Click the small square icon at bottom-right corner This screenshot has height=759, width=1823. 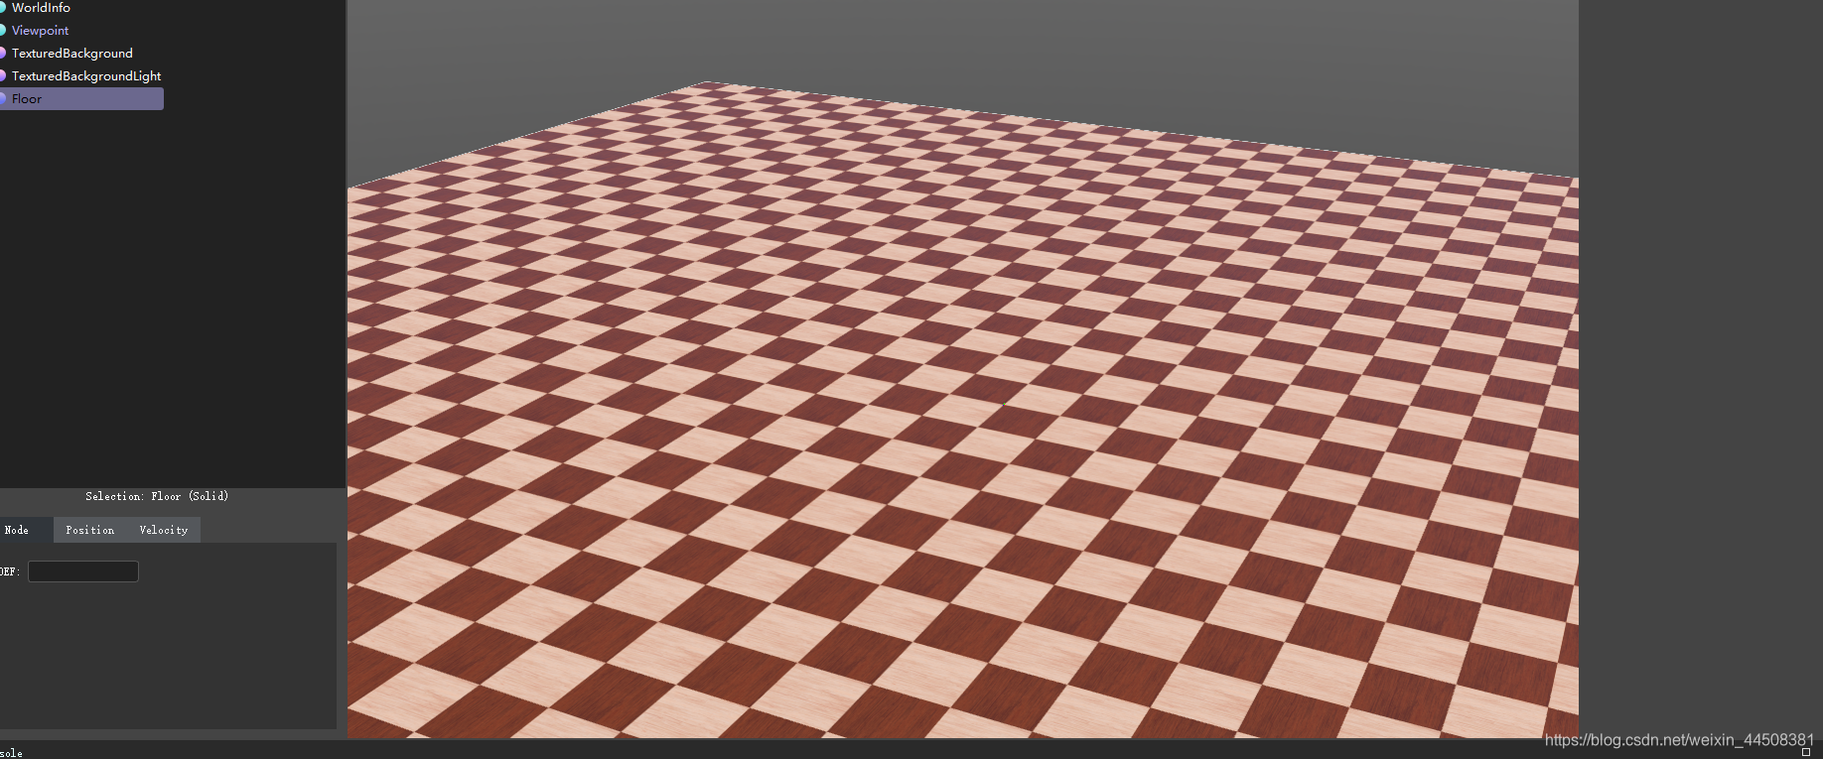pos(1806,752)
